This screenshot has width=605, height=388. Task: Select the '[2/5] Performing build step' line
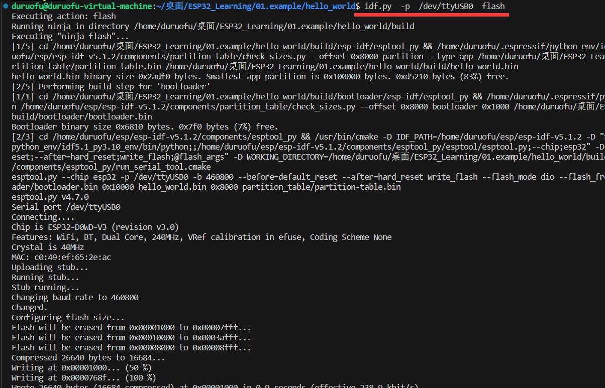pos(111,86)
